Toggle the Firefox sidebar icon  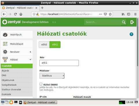tap(129, 14)
